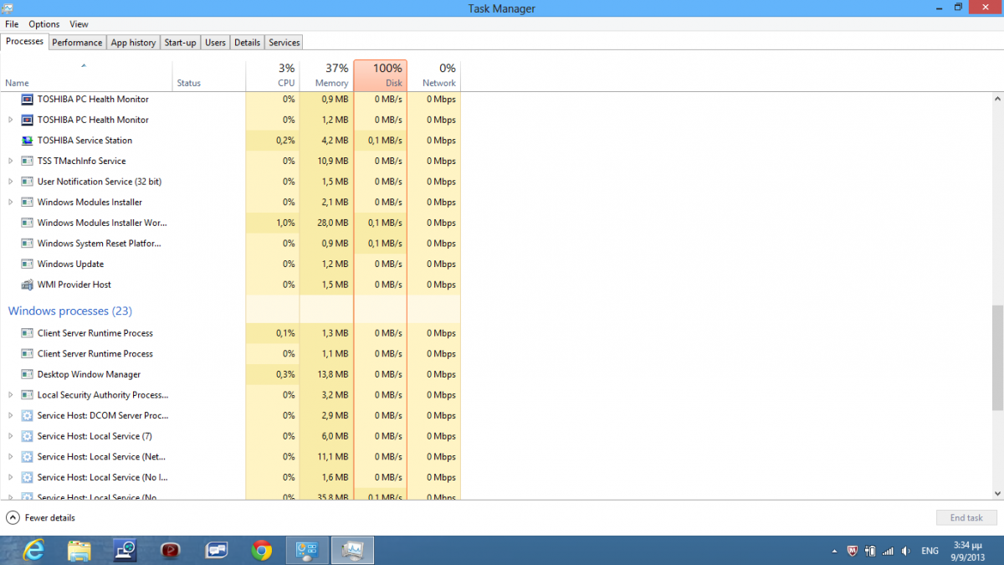Switch to the Users tab
1004x565 pixels.
(x=215, y=42)
